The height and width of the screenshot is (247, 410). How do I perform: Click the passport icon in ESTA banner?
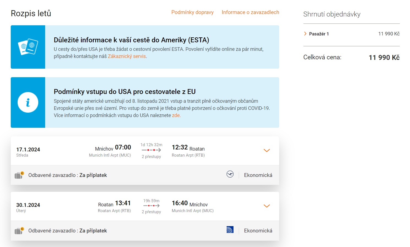[x=28, y=47]
